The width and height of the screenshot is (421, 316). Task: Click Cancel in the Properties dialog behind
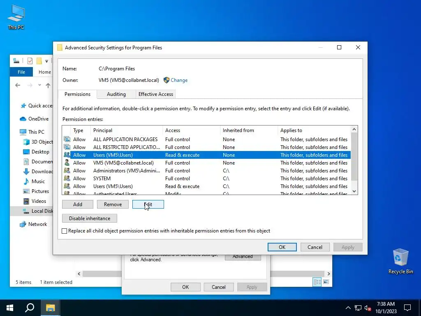click(219, 287)
